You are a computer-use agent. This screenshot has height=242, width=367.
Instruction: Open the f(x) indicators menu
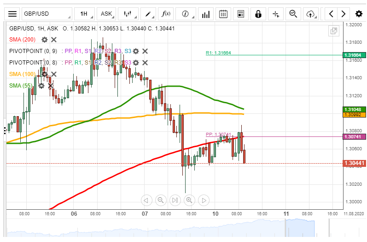[166, 14]
